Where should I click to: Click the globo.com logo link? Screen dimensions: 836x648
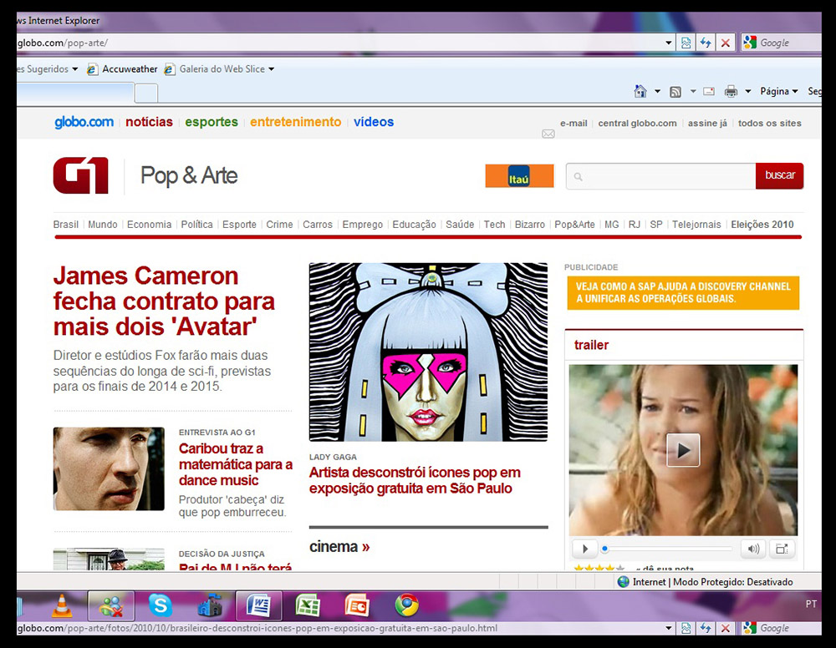(84, 122)
